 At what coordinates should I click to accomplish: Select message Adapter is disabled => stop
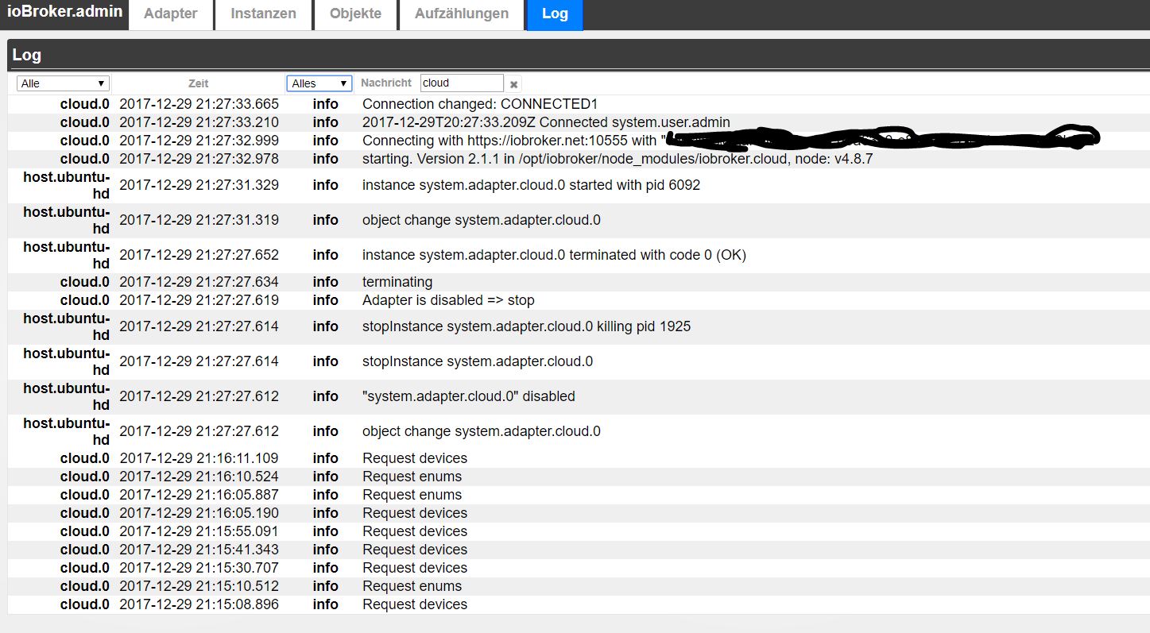point(448,300)
